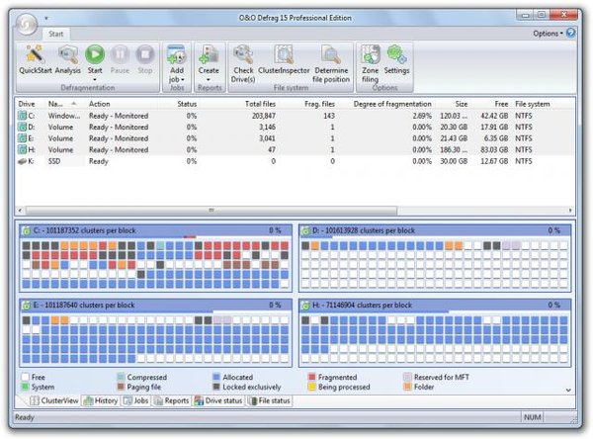This screenshot has height=439, width=593.
Task: Open the Options dropdown menu
Action: point(548,34)
